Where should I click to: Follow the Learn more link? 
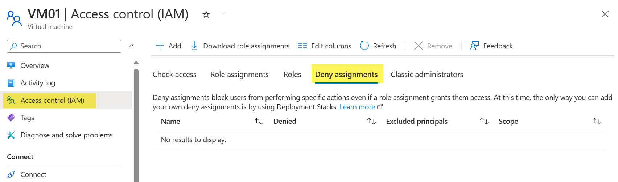coord(357,107)
